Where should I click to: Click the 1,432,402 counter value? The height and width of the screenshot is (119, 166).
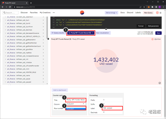[x=106, y=60]
